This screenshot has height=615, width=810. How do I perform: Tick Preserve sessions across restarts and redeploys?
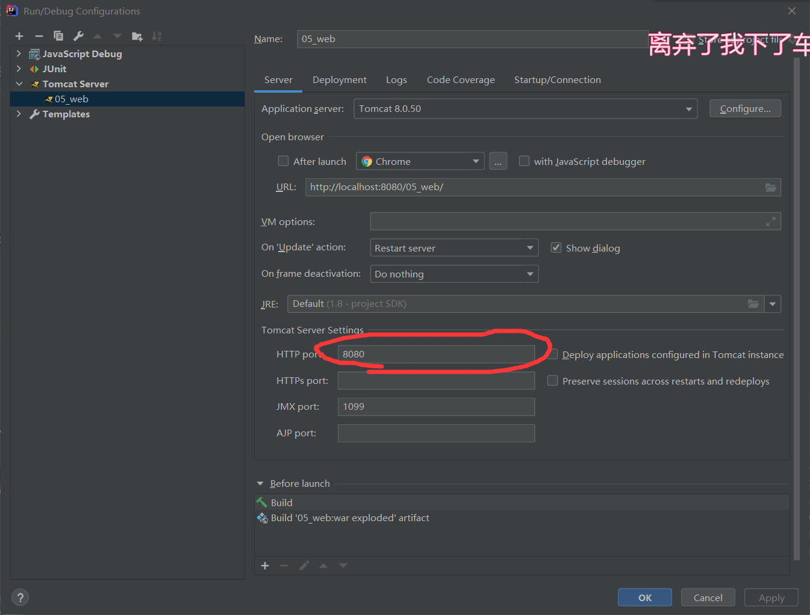pyautogui.click(x=552, y=381)
